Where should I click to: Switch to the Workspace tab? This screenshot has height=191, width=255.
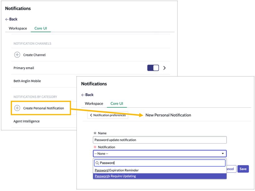[x=94, y=104]
